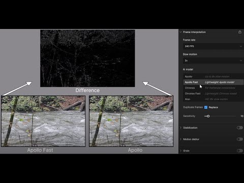The width and height of the screenshot is (244, 183).
Task: Click the Apollo Fast preview image
Action: (x=43, y=121)
